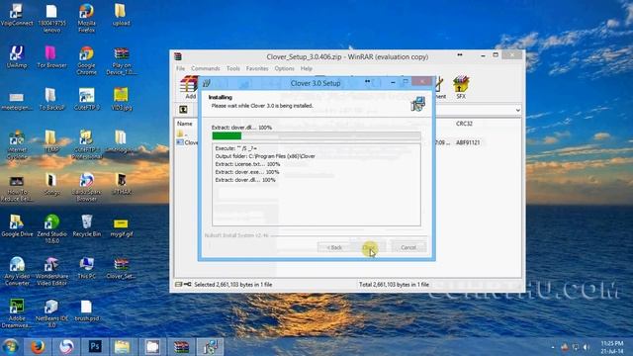Click the 'Selected 2,661,103 bytes' status text

point(233,285)
